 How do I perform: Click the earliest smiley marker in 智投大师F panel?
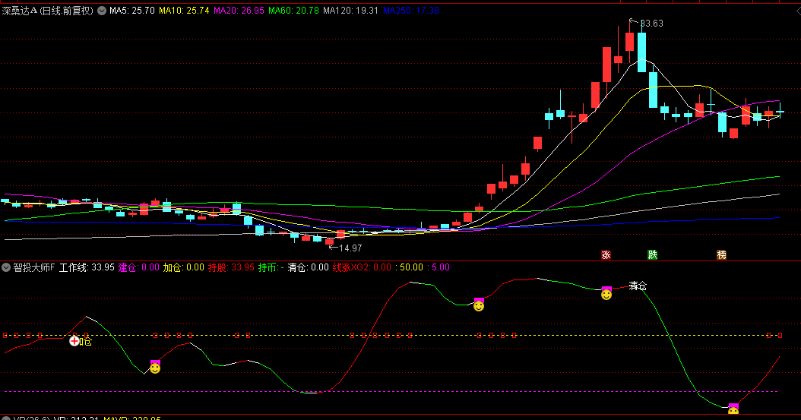point(155,367)
